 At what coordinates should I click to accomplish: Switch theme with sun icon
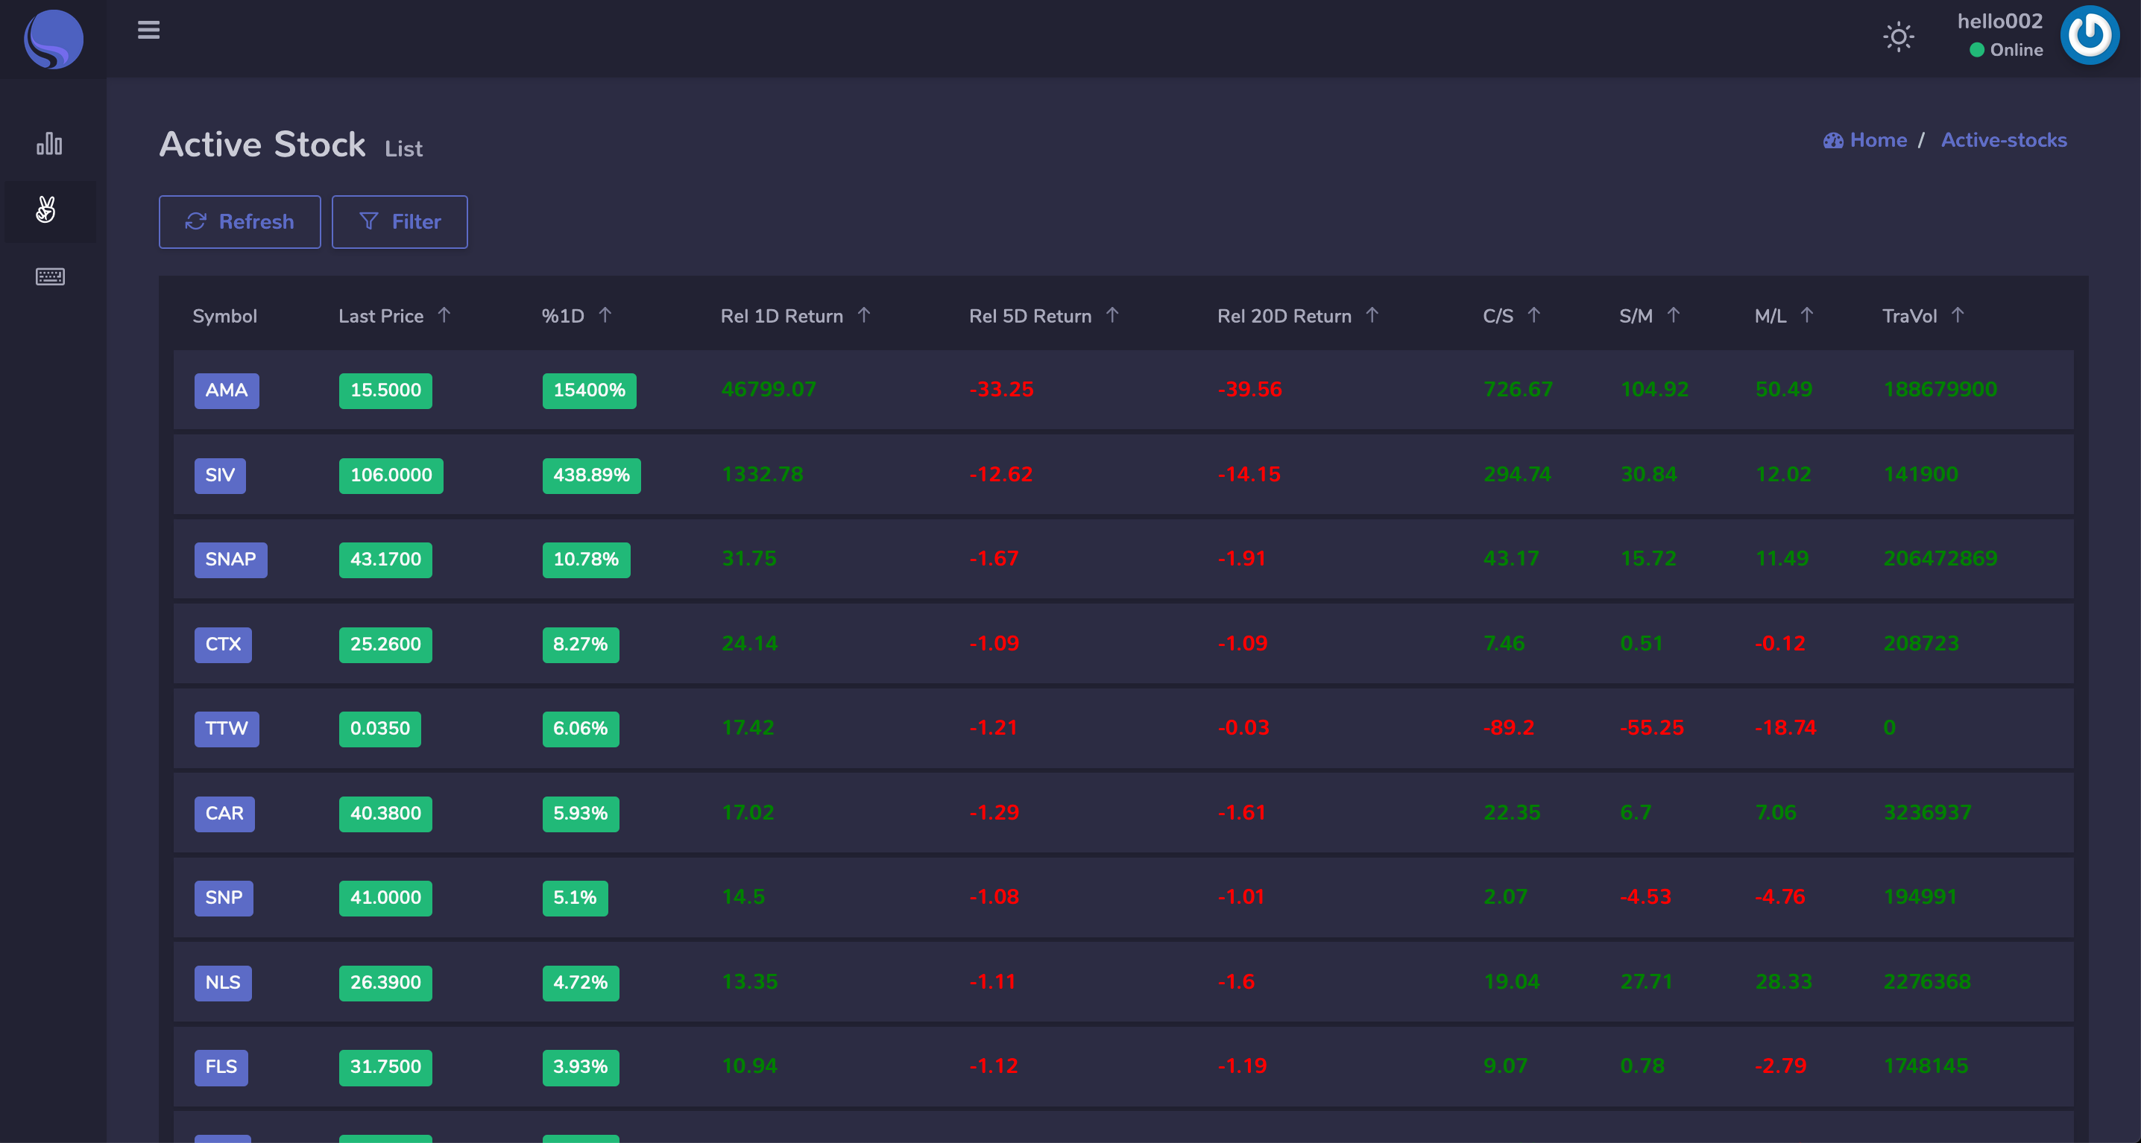(1898, 37)
